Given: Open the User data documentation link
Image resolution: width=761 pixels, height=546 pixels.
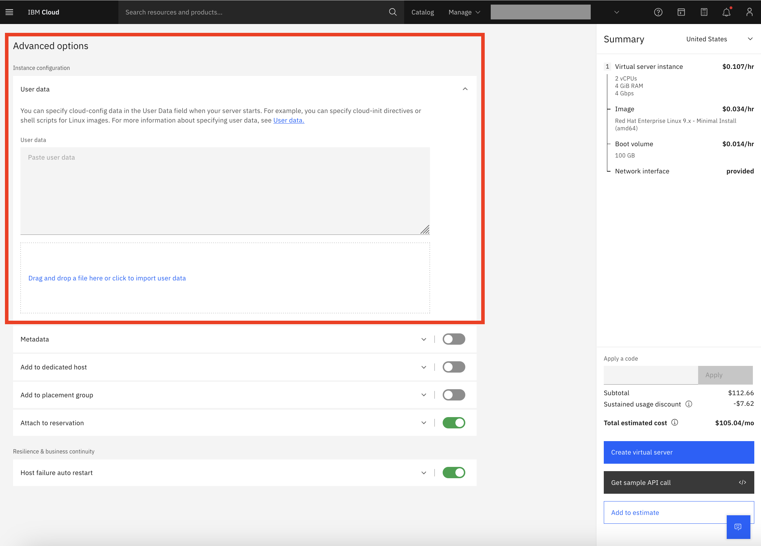Looking at the screenshot, I should tap(288, 120).
